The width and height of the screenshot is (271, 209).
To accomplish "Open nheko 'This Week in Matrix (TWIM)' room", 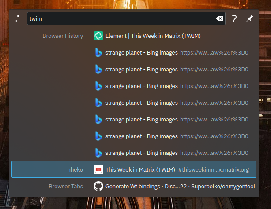I will pos(140,169).
